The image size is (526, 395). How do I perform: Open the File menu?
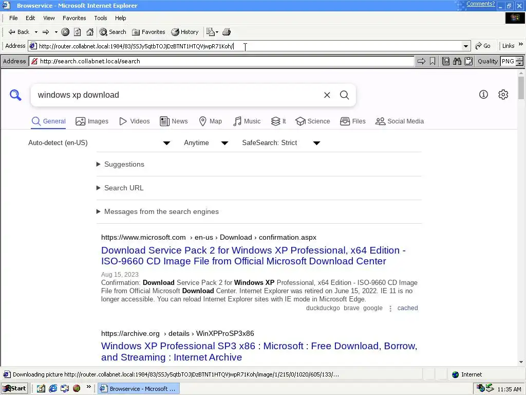tap(13, 18)
